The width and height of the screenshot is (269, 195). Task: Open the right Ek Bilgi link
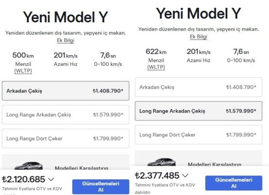click(198, 37)
